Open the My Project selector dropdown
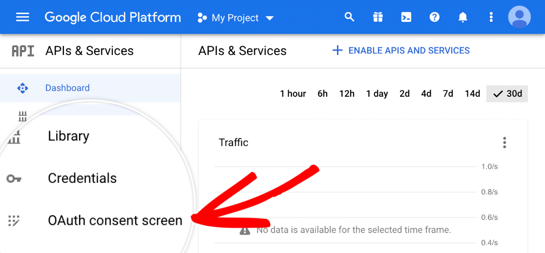 coord(236,18)
